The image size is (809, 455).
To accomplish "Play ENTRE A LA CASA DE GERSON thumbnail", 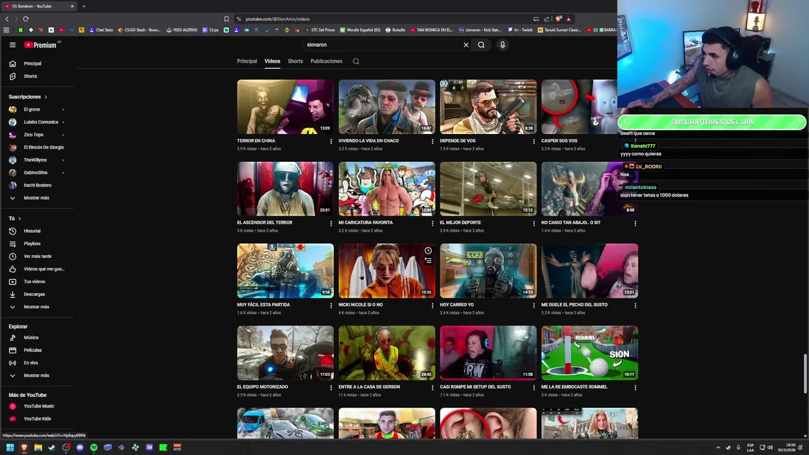I will 387,353.
